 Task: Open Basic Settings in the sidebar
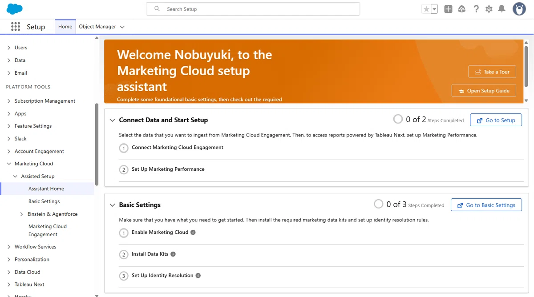click(x=44, y=201)
